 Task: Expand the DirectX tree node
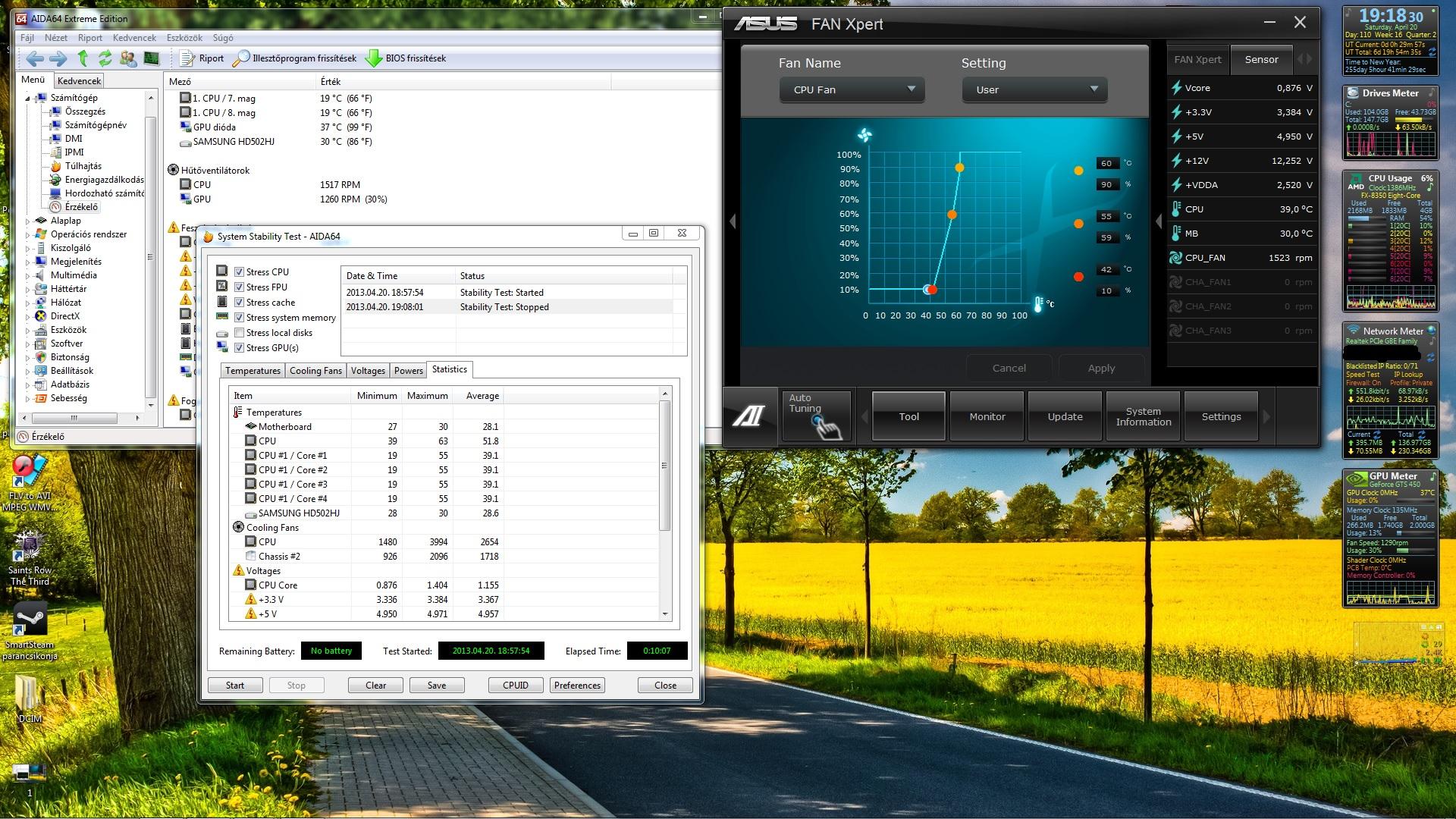pos(28,316)
